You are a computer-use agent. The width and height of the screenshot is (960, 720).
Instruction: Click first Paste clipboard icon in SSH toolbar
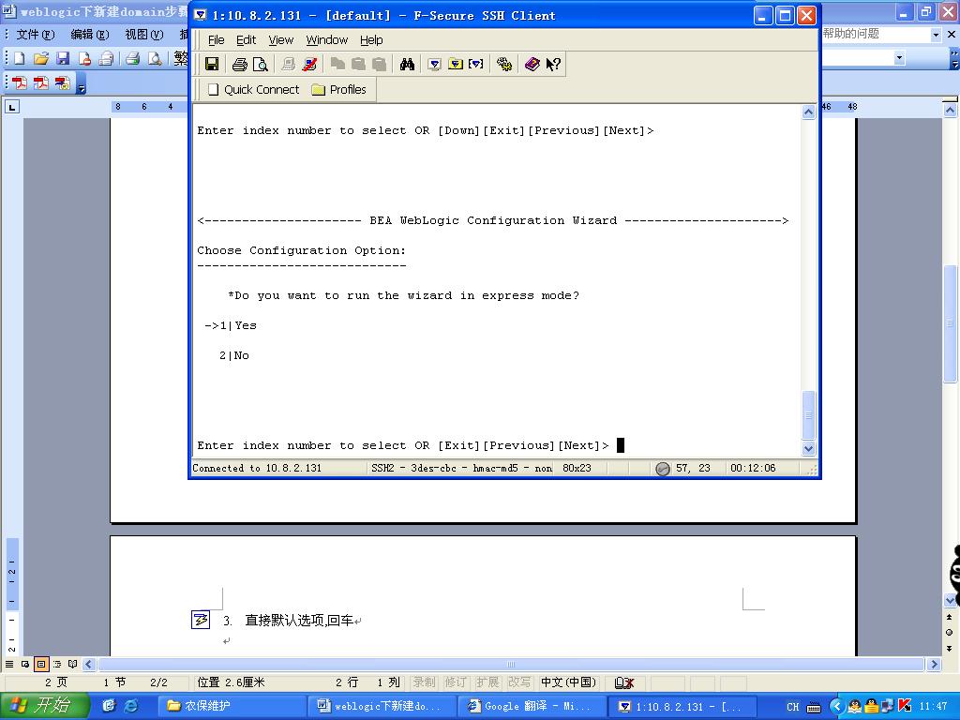[x=358, y=65]
